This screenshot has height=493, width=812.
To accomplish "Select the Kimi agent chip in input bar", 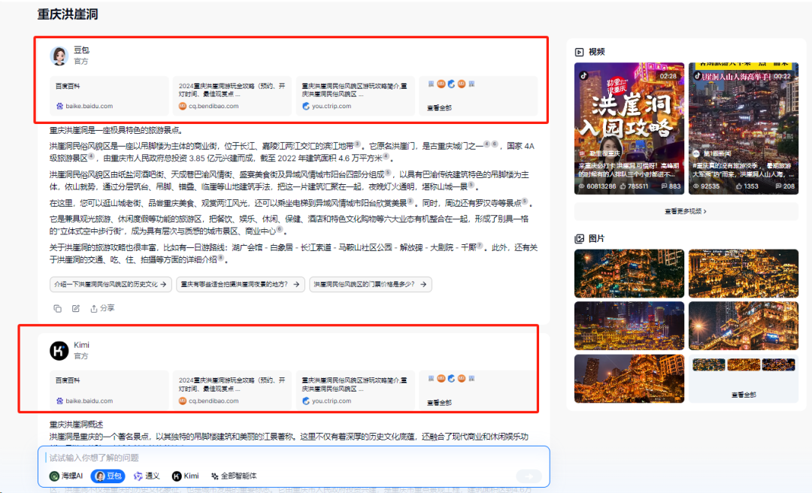I will click(x=186, y=476).
